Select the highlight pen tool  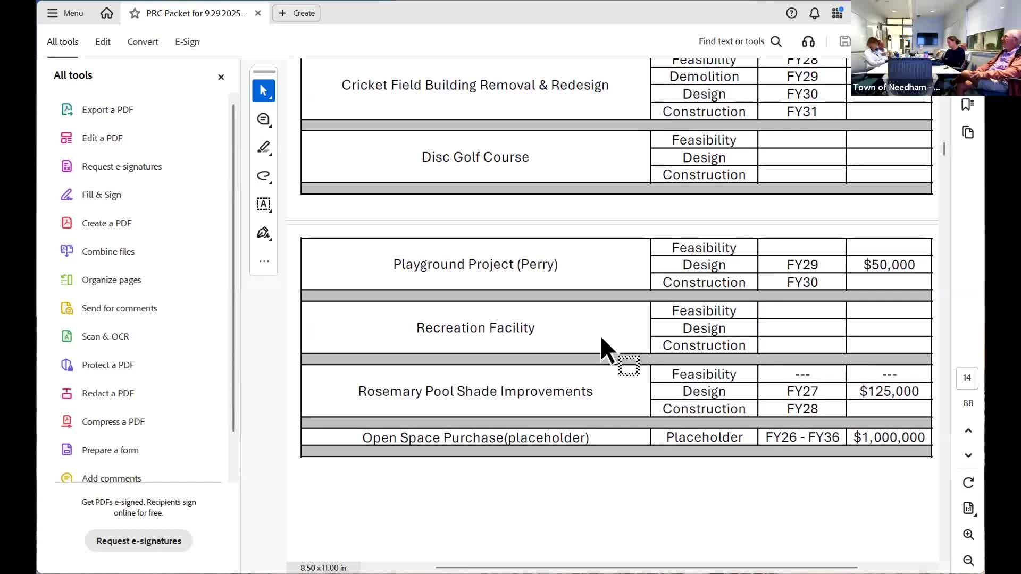coord(263,147)
